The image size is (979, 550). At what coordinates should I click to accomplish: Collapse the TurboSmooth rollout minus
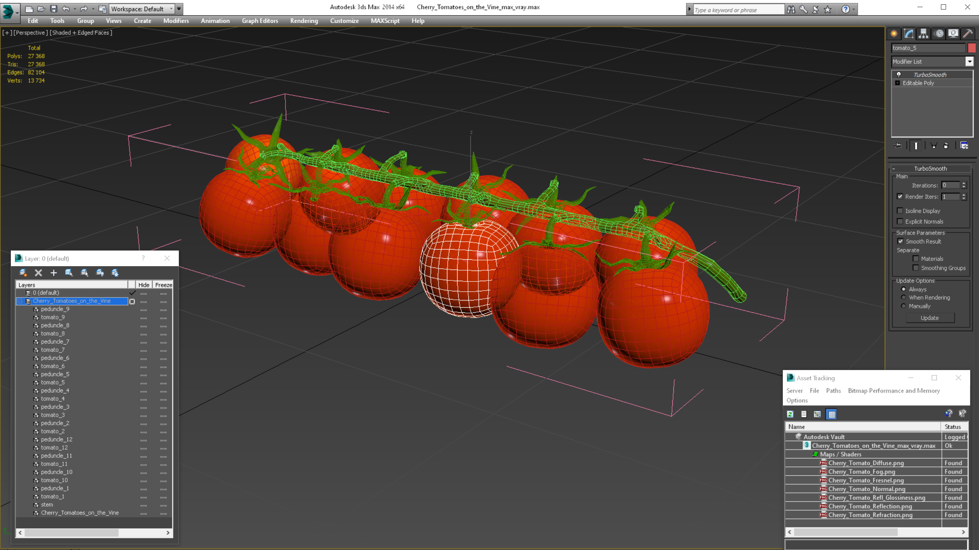tap(893, 168)
